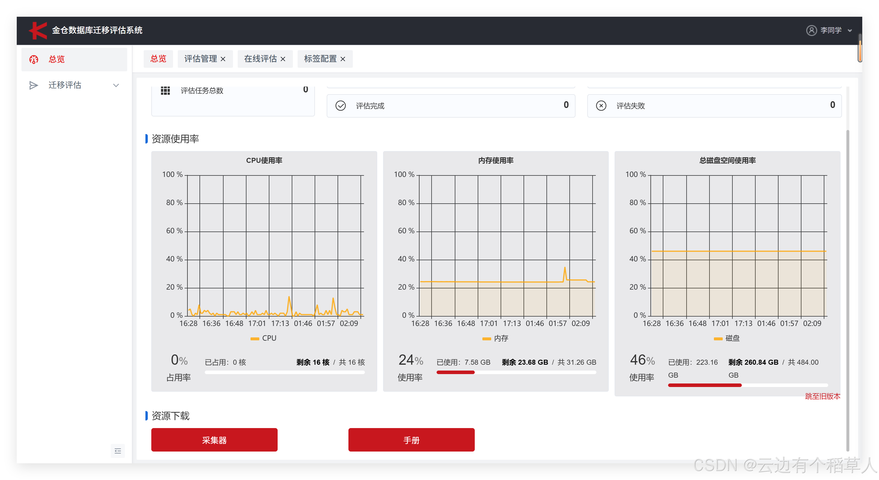This screenshot has width=879, height=480.
Task: Click the 跳至旧版本 link
Action: pyautogui.click(x=823, y=396)
